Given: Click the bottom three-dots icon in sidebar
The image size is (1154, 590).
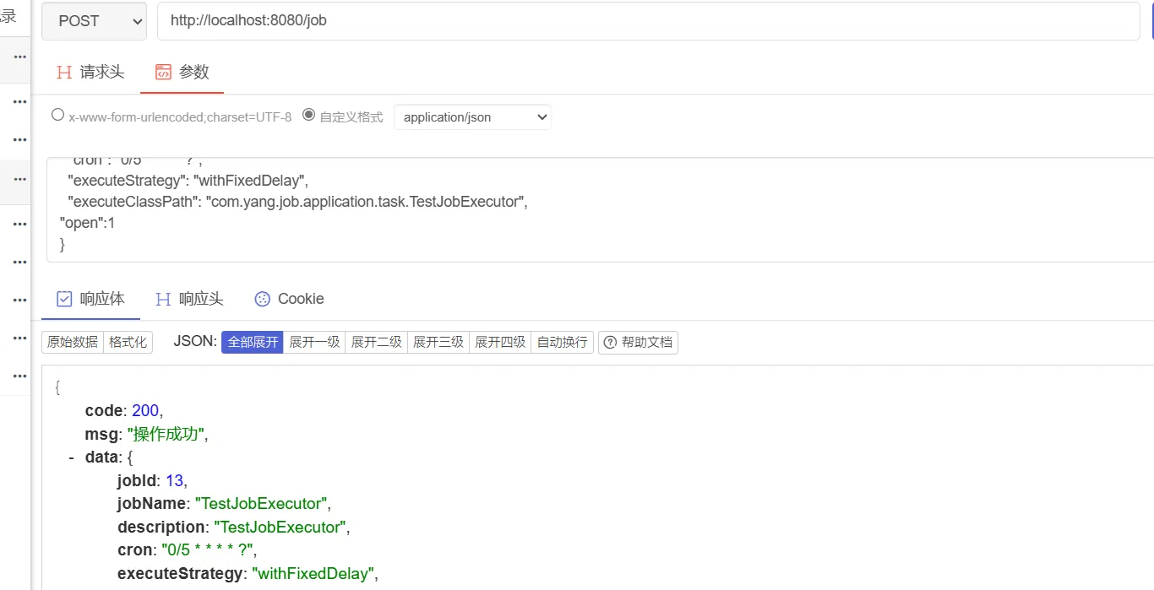Looking at the screenshot, I should click(x=20, y=376).
